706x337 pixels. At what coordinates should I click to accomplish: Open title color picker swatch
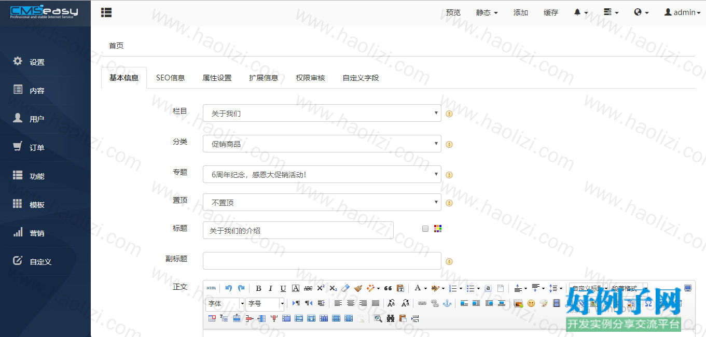[438, 229]
